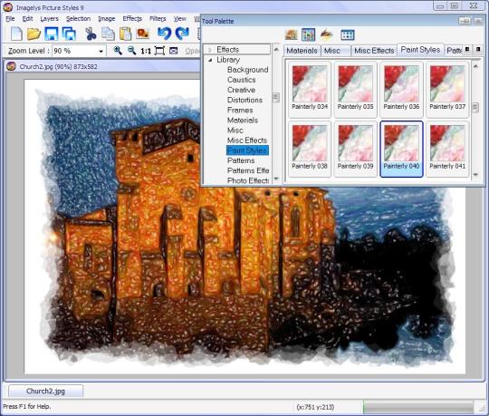The image size is (489, 416).
Task: Select Paint Styles in the Library tree
Action: 247,150
